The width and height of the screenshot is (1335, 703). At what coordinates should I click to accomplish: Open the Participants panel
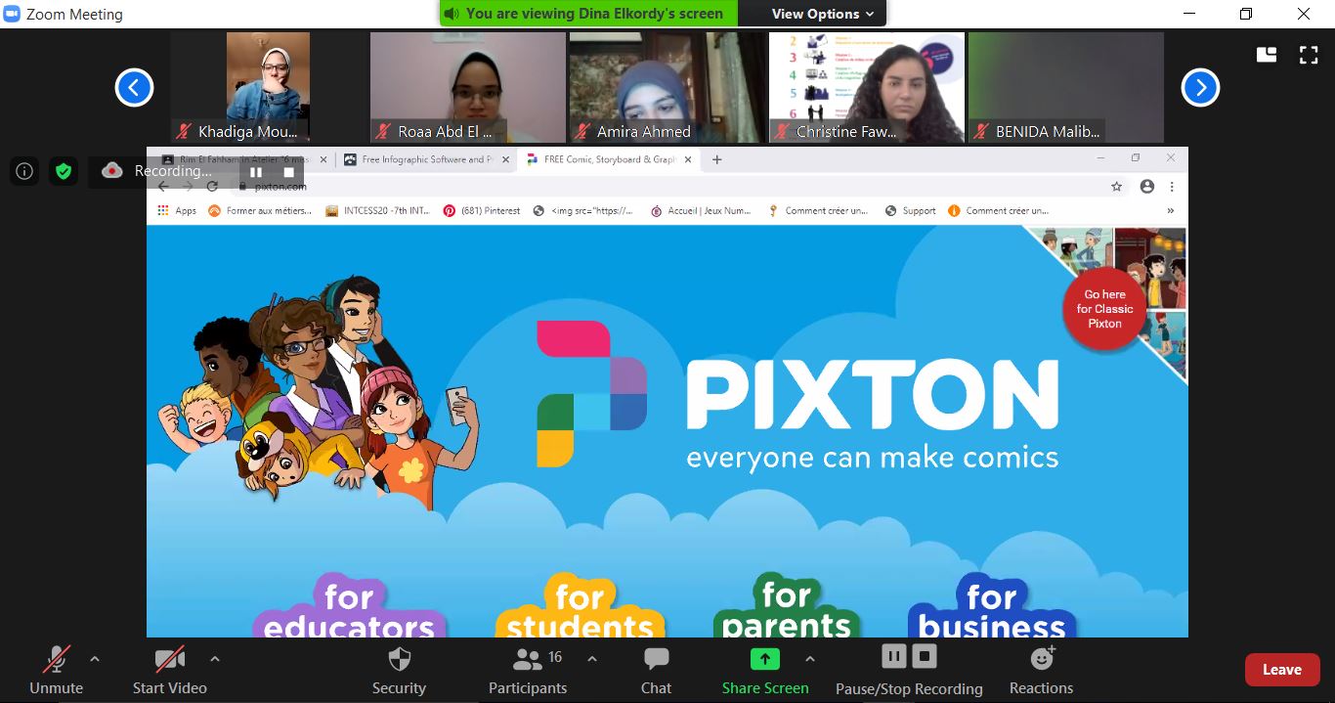(x=528, y=659)
